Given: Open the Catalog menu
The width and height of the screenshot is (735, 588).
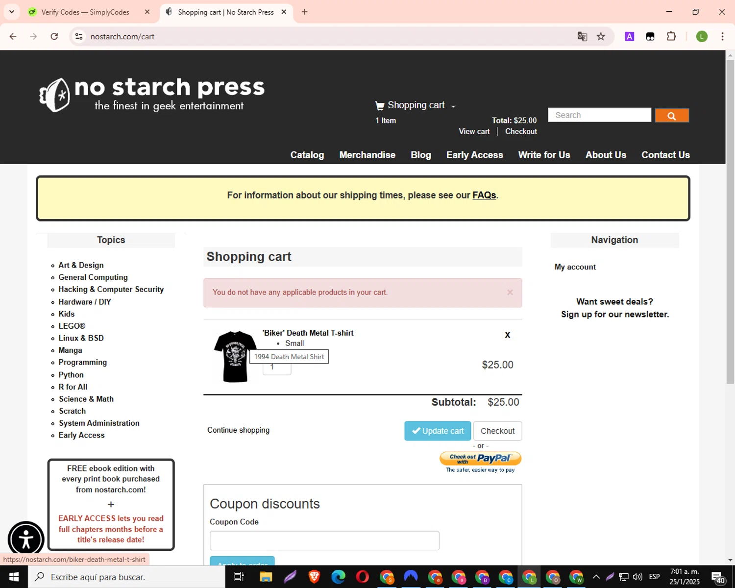Looking at the screenshot, I should pos(307,155).
